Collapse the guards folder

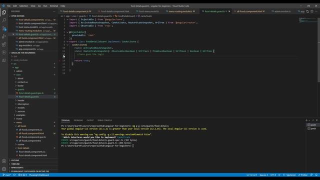[x=20, y=89]
